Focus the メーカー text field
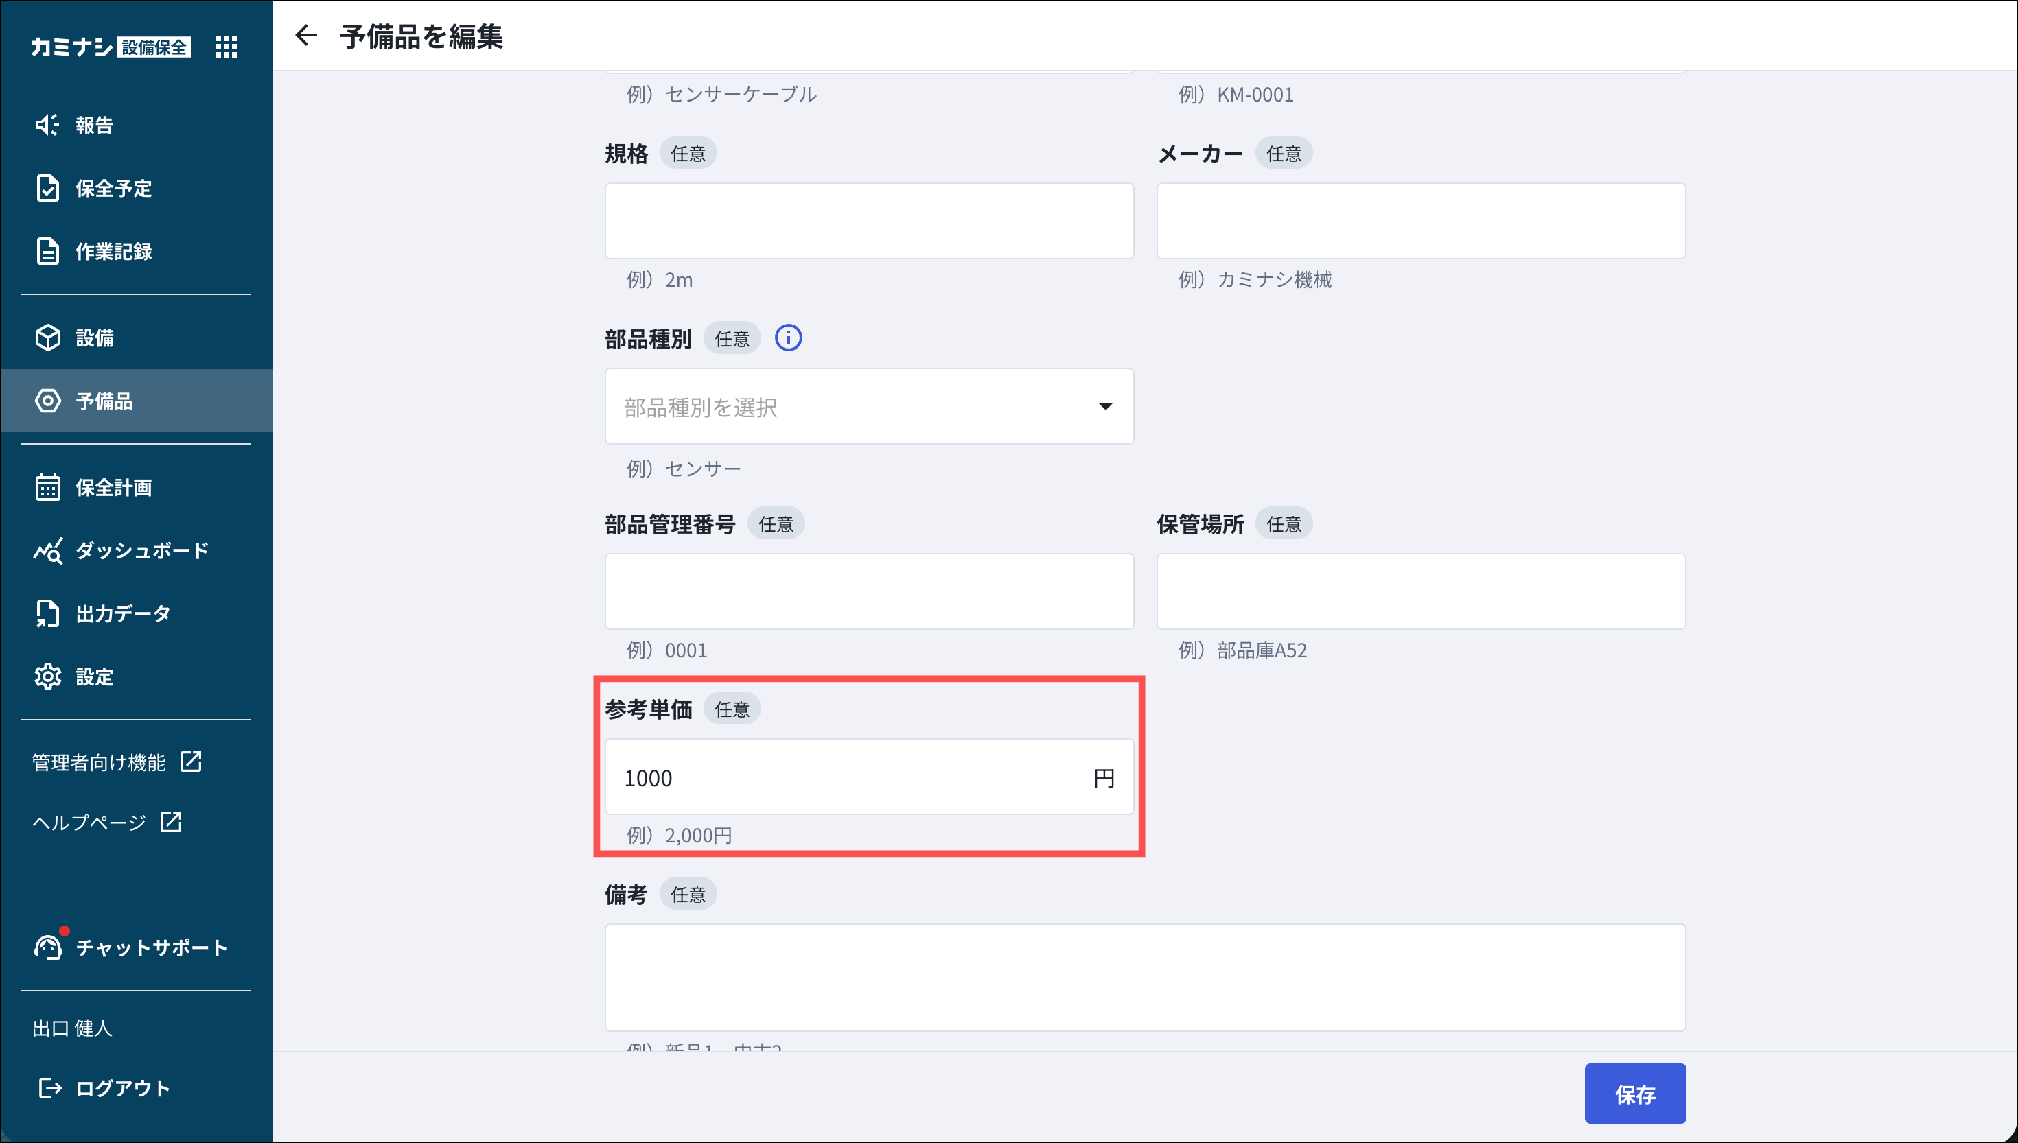 click(x=1420, y=222)
